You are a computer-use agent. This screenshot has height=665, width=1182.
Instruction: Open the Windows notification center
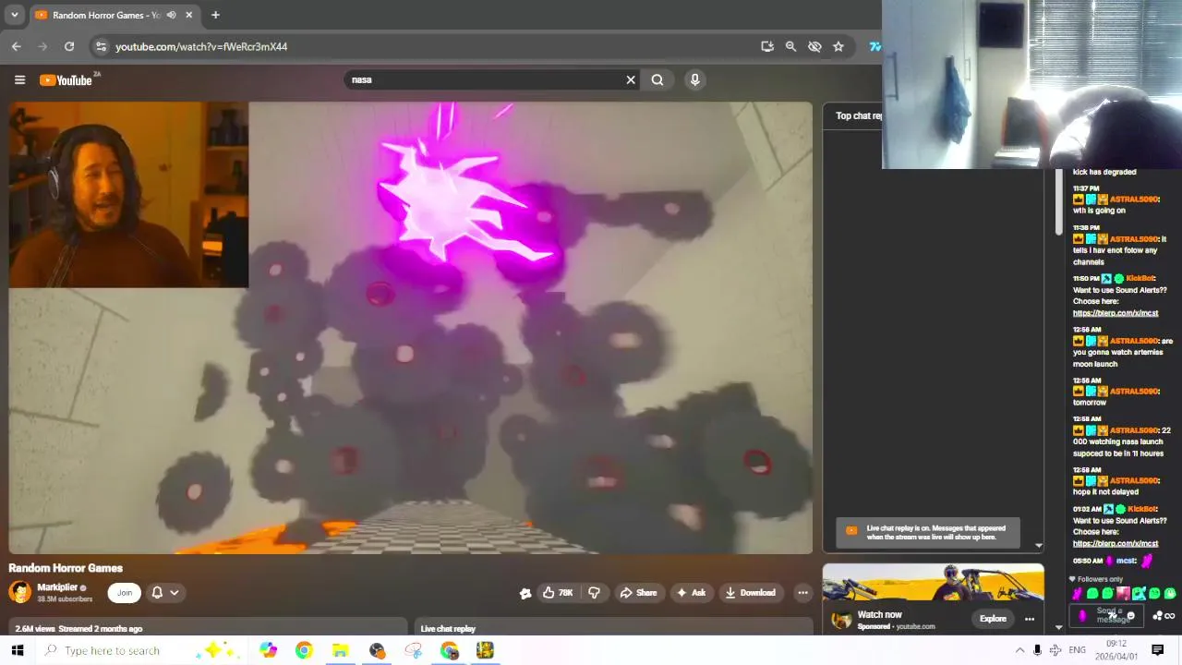click(x=1157, y=650)
